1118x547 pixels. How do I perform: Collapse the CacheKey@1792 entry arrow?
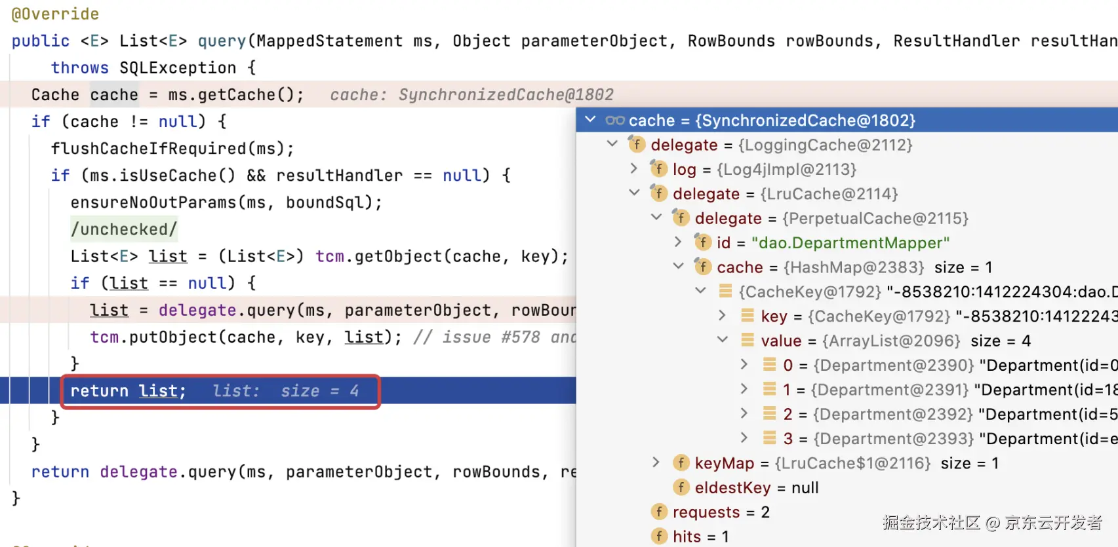700,291
